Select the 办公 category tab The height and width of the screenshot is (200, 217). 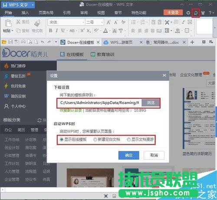tap(8, 130)
